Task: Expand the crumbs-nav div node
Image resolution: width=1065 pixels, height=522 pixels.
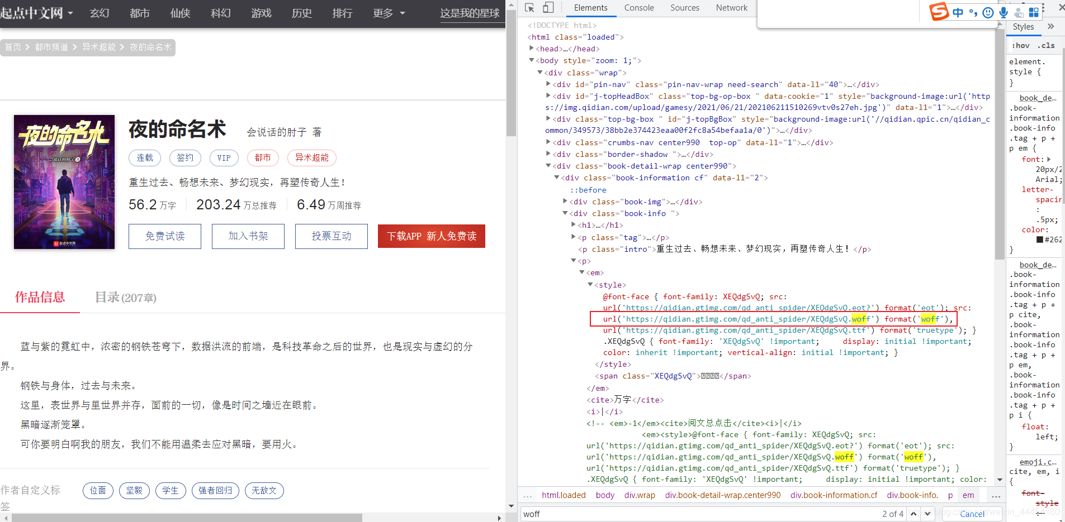Action: 548,142
